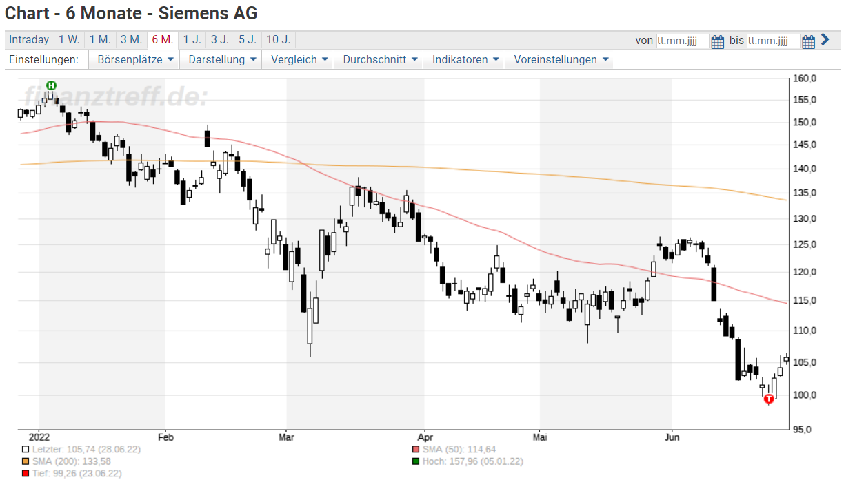Click the 'Jun' x-axis label

click(x=672, y=436)
